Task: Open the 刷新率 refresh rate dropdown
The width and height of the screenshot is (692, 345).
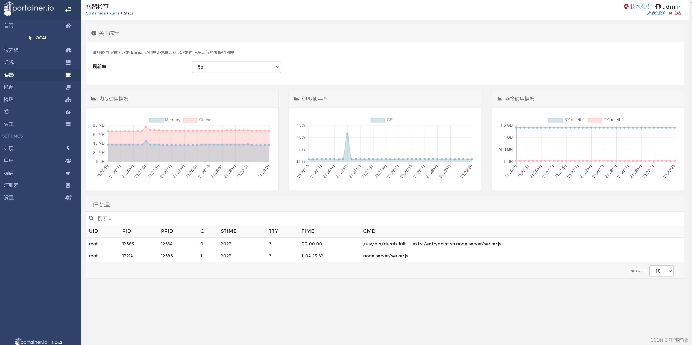Action: click(236, 67)
